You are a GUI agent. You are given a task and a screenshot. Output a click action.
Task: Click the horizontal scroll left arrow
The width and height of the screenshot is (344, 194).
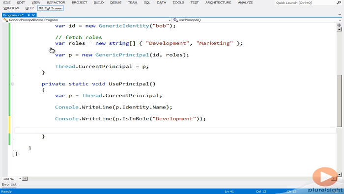click(x=25, y=179)
